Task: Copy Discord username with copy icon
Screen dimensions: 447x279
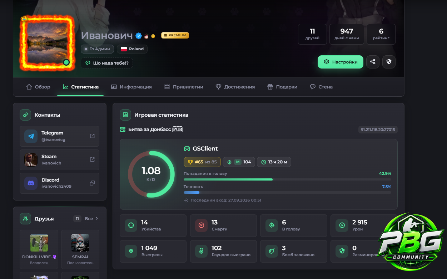Action: point(92,183)
